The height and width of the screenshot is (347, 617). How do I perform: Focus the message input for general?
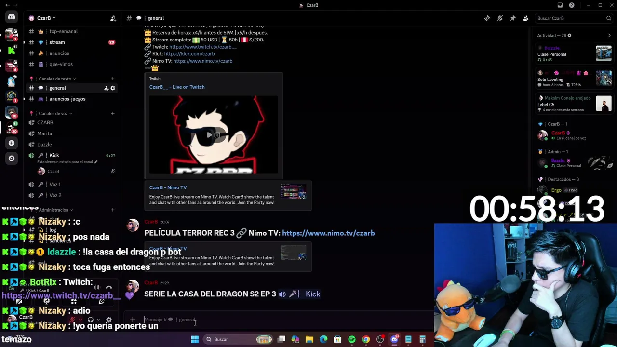pyautogui.click(x=284, y=320)
